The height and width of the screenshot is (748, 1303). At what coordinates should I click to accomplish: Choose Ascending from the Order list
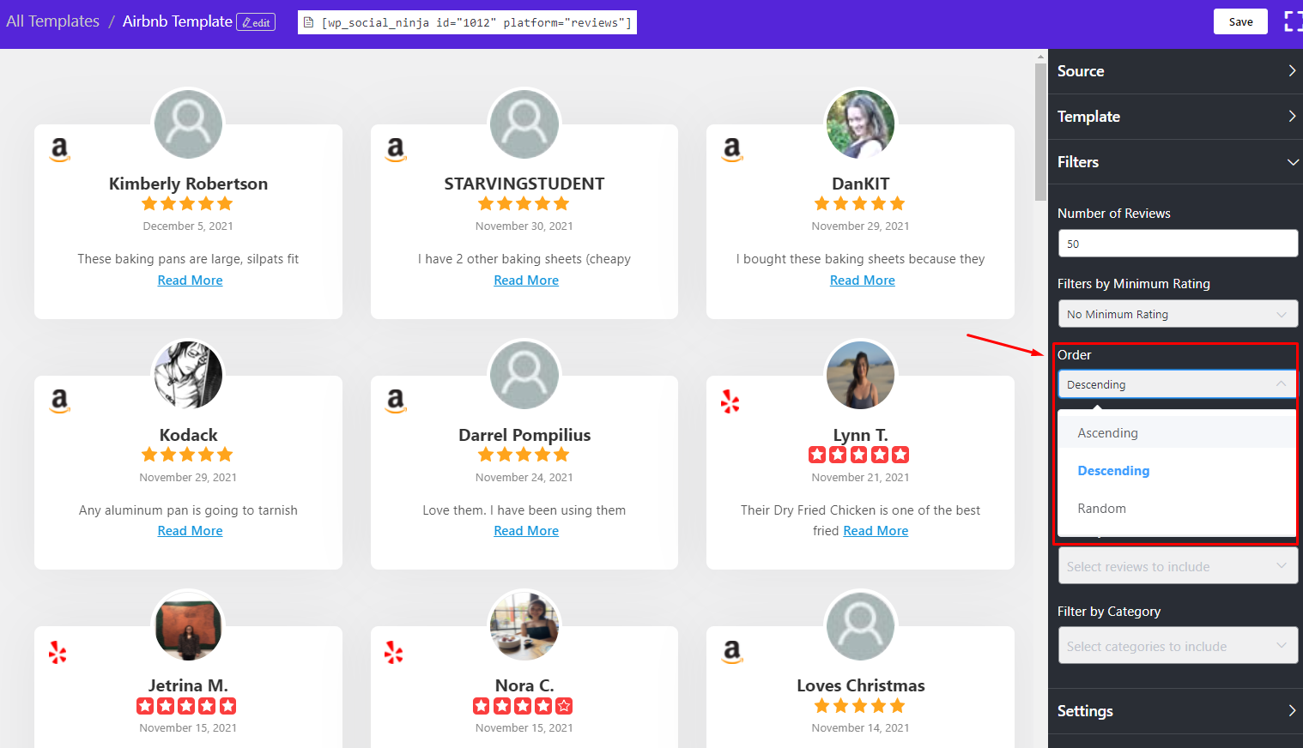pyautogui.click(x=1107, y=433)
